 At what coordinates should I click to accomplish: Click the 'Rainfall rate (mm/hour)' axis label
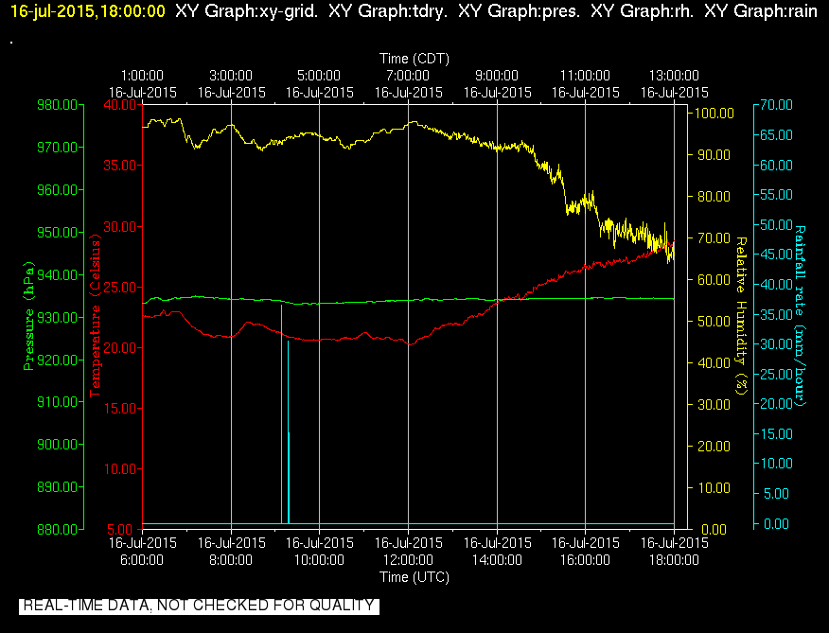coord(800,316)
